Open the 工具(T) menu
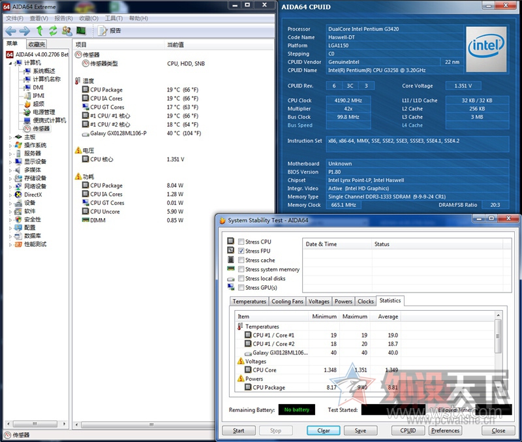The image size is (522, 442). (114, 18)
